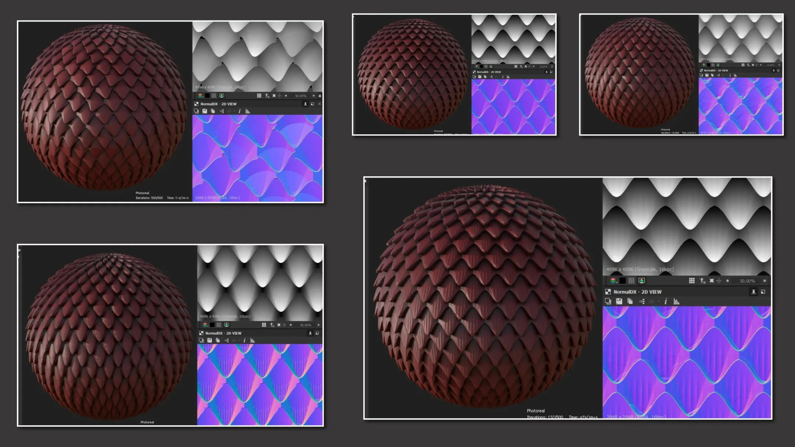
Task: Click save floppy icon in bottom-left screenshot
Action: (209, 340)
